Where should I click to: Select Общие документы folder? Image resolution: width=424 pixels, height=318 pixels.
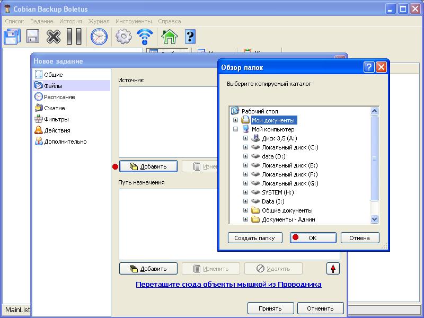pyautogui.click(x=287, y=210)
